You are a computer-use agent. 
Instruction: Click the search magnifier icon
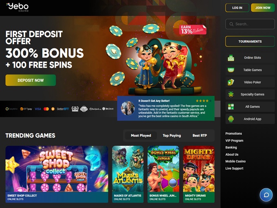click(231, 24)
